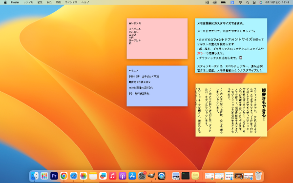This screenshot has width=293, height=183.
Task: Open the Finder menu in menu bar
Action: tap(15, 2)
